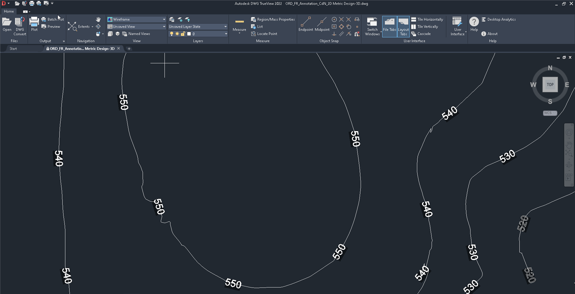Image resolution: width=575 pixels, height=294 pixels.
Task: Select the Home ribbon tab
Action: tap(9, 11)
